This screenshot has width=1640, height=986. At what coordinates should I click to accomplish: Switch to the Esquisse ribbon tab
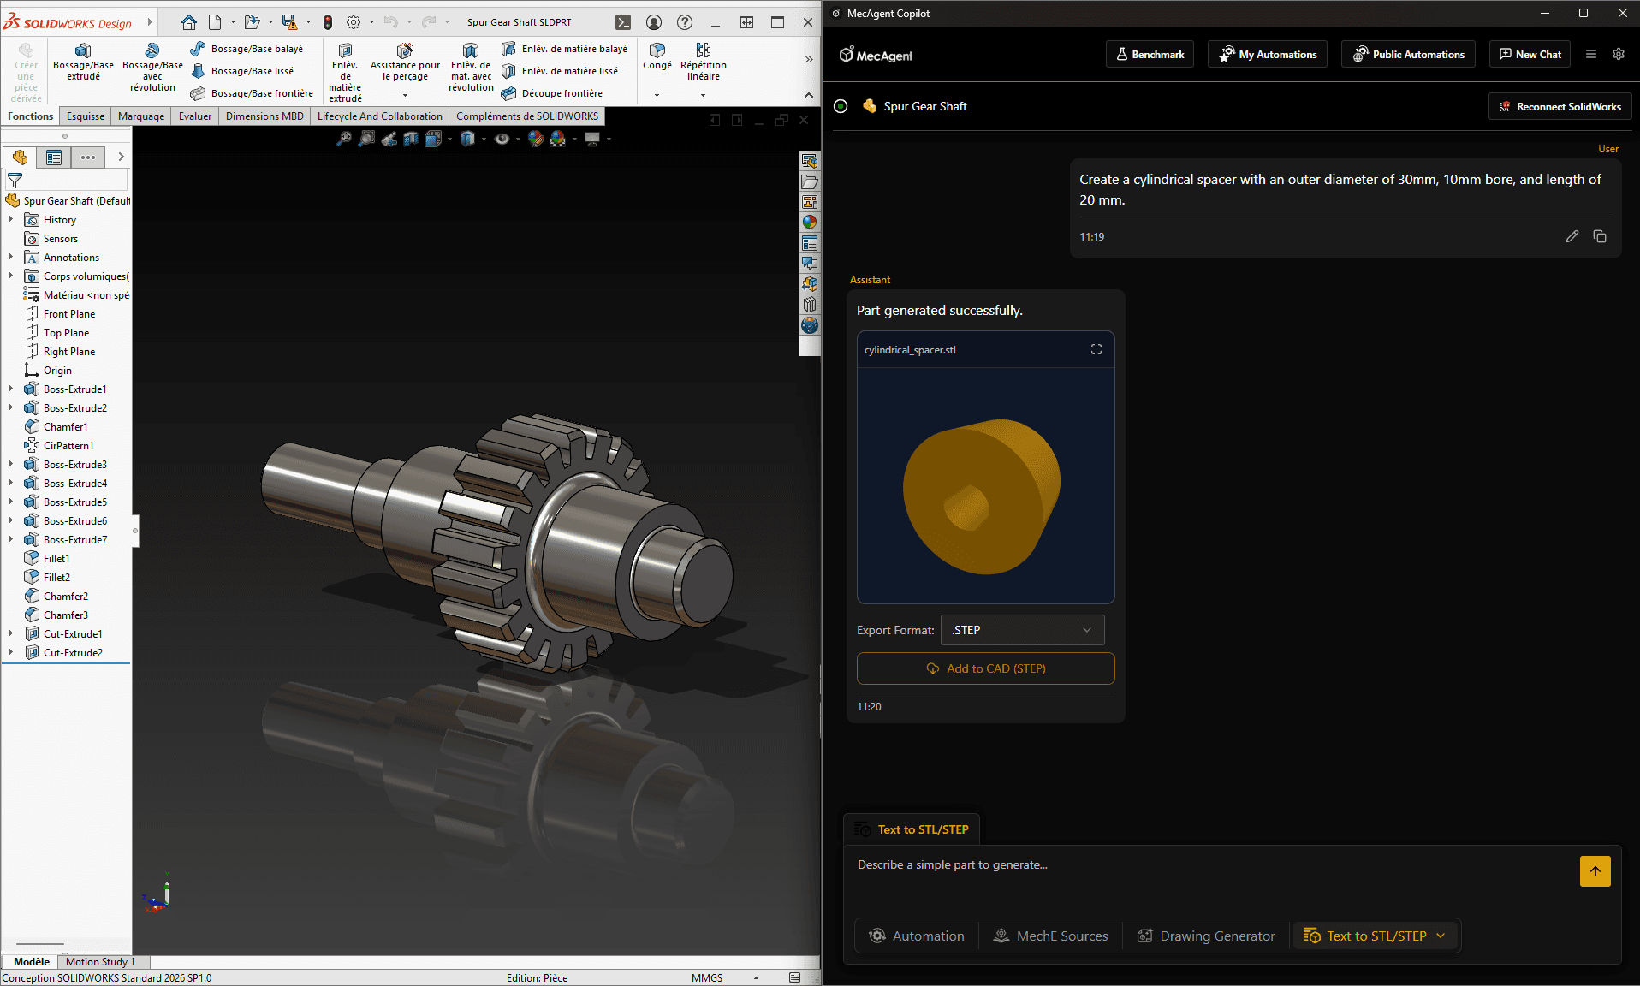coord(86,116)
